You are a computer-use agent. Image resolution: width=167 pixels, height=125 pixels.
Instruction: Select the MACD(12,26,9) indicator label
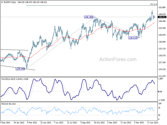tap(8, 79)
